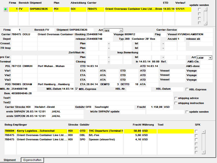Click POL port name Port Wuhan...Wuhan

click(x=56, y=66)
